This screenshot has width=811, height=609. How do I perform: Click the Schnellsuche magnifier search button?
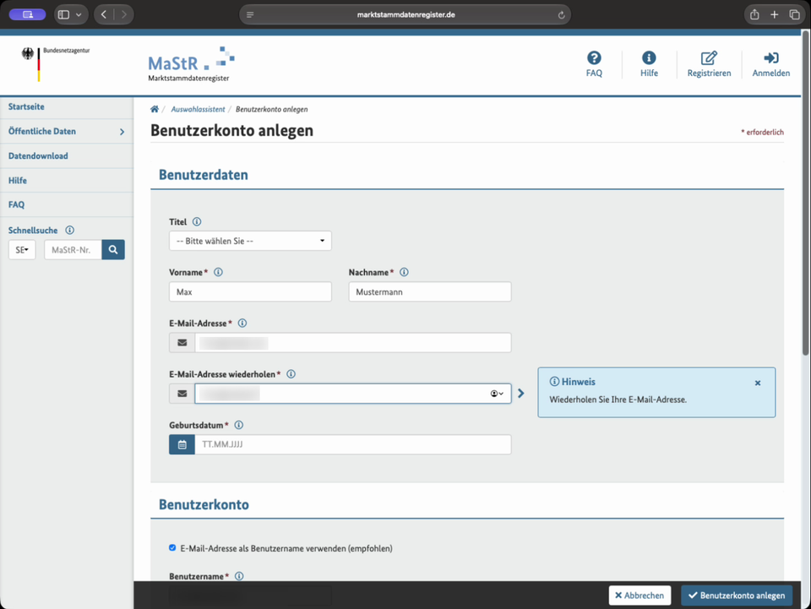(x=113, y=250)
